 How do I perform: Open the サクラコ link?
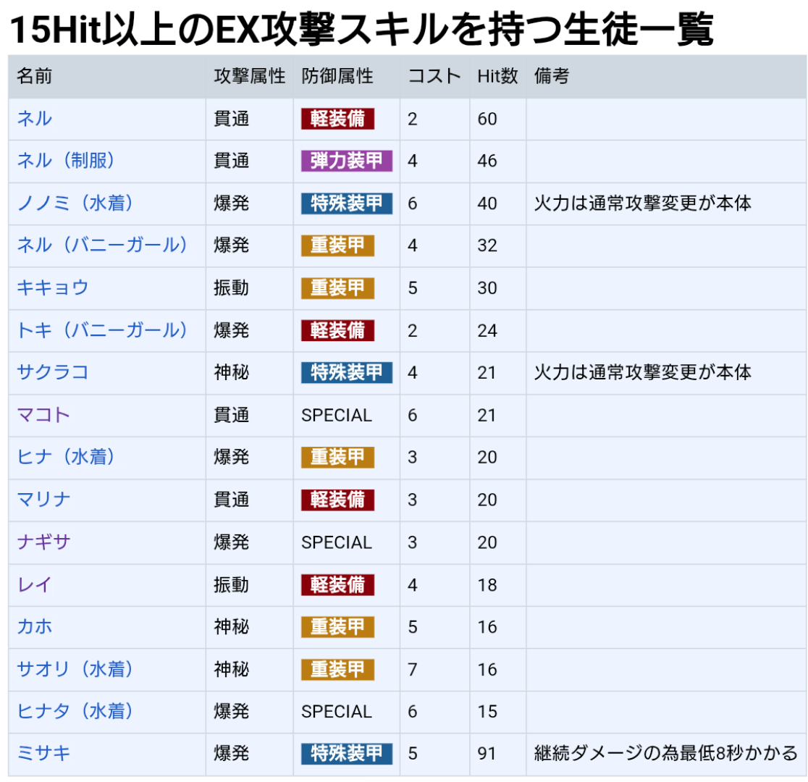[53, 372]
